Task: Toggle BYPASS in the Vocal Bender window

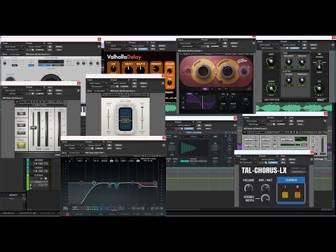Action: point(234,43)
